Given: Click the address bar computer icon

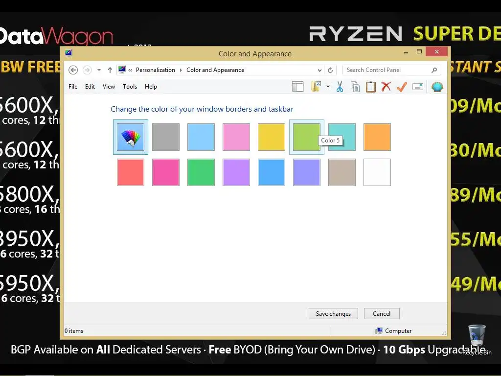Looking at the screenshot, I should [x=122, y=70].
